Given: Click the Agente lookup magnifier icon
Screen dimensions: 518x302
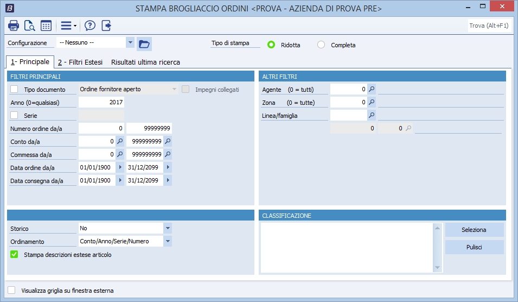Looking at the screenshot, I should [x=372, y=89].
